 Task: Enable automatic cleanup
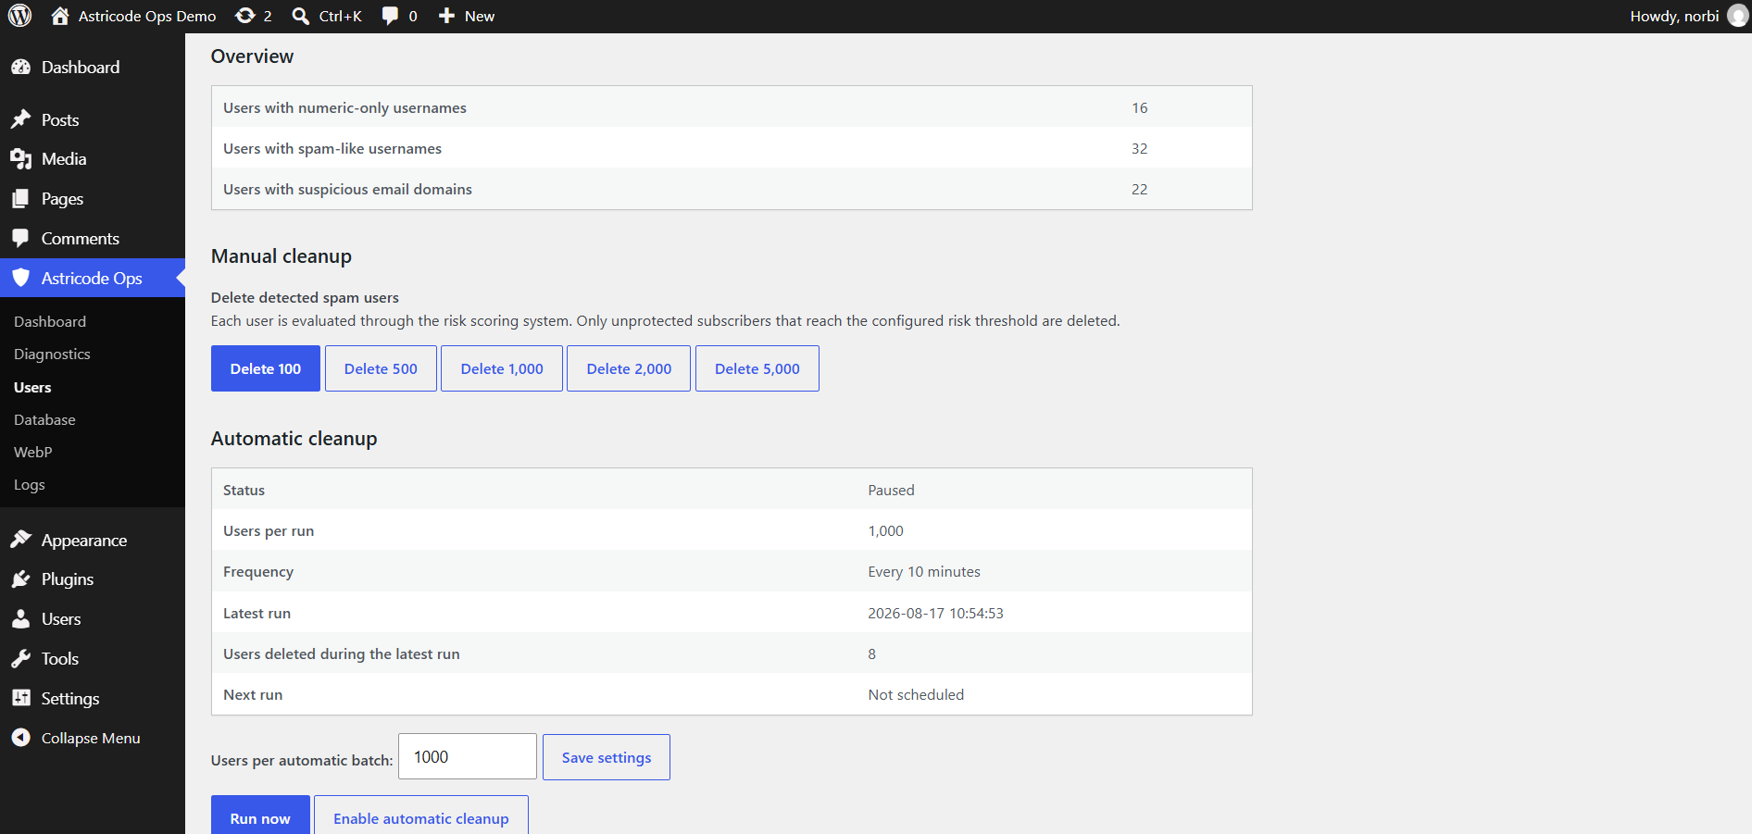coord(421,816)
